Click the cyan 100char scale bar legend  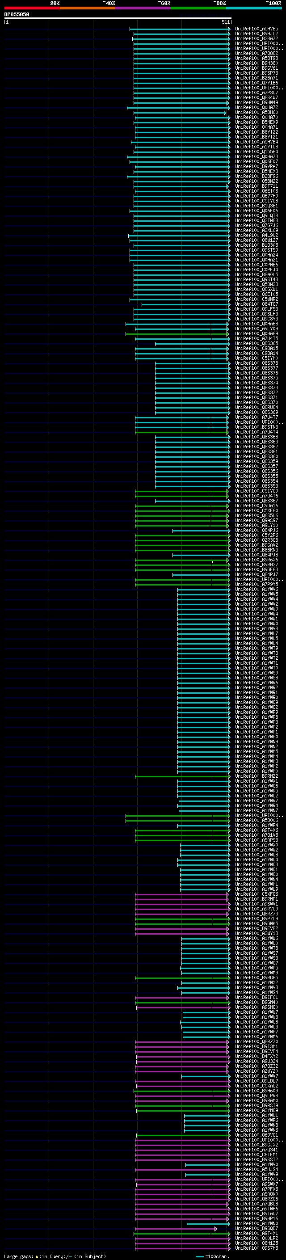coord(199,1256)
